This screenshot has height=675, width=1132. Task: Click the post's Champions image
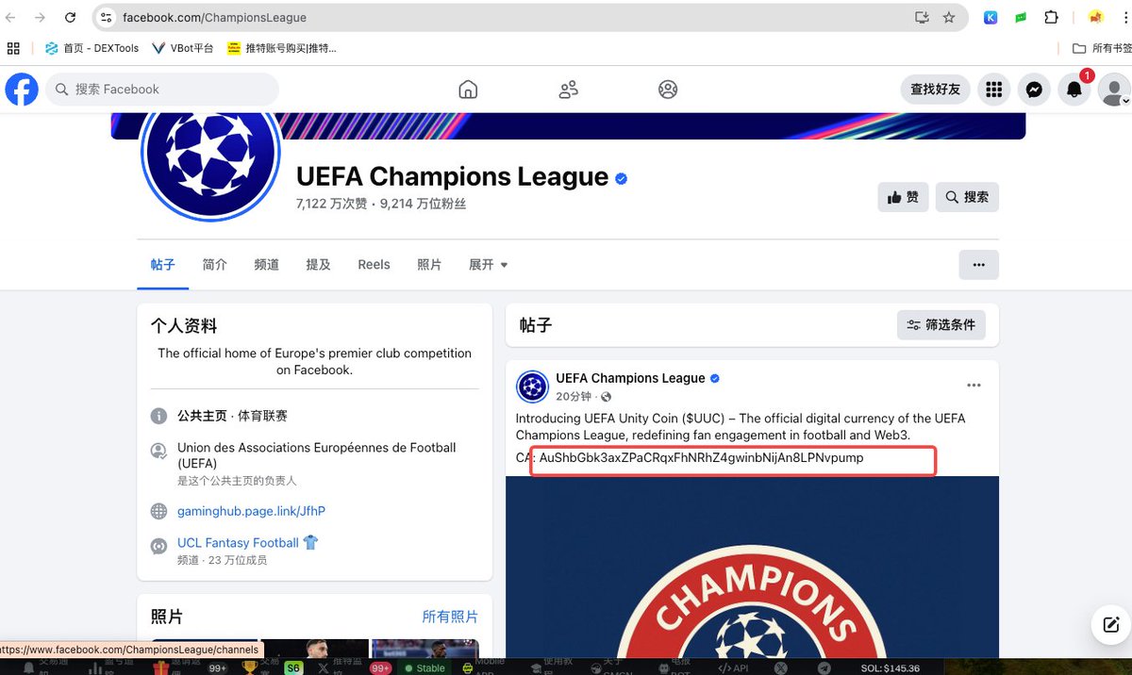[x=752, y=567]
